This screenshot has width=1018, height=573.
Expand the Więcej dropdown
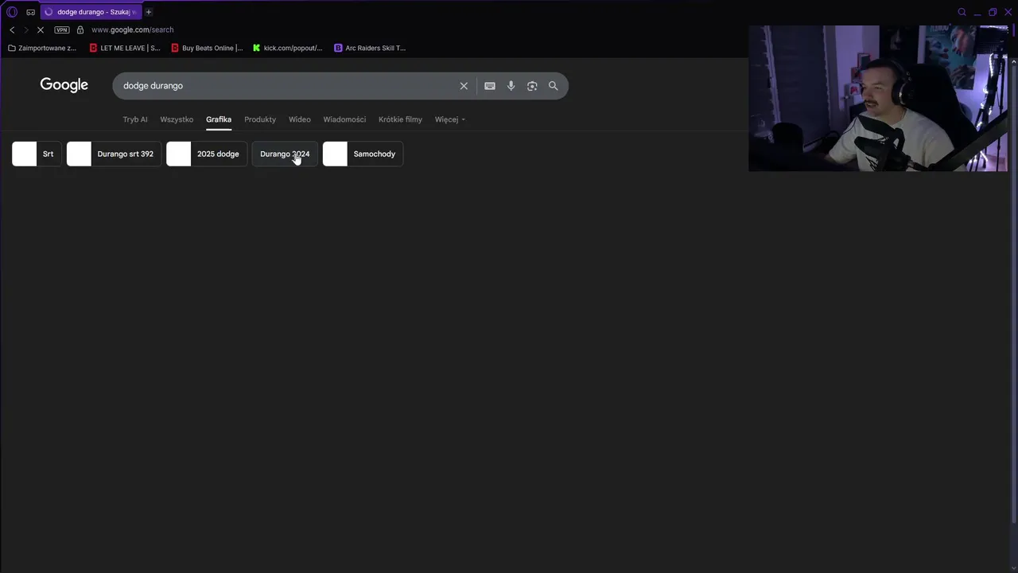pos(450,119)
